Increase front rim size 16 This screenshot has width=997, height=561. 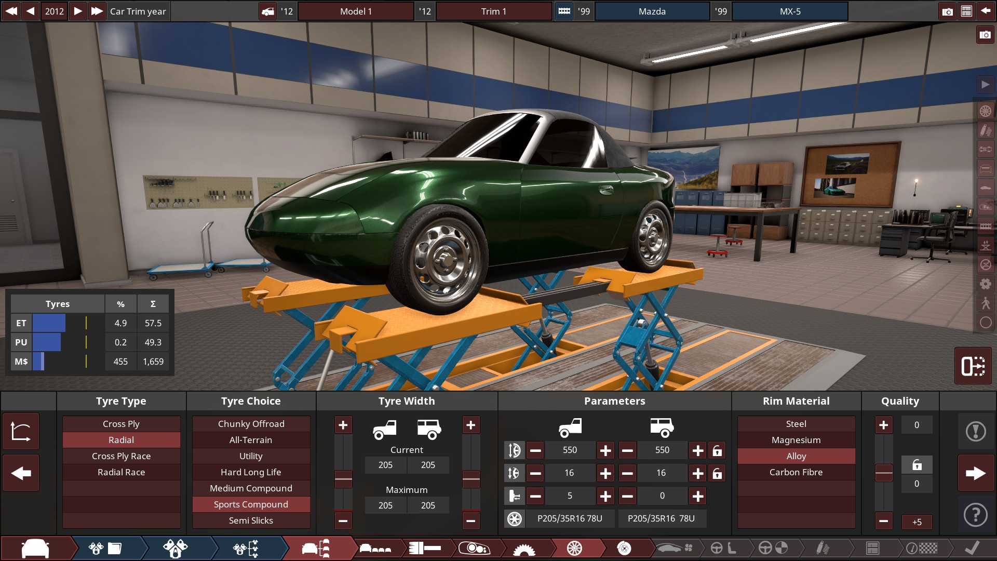pos(605,473)
